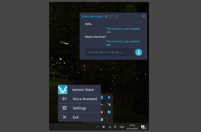This screenshot has height=132, width=201.
Task: Select the 'What's the time?' message
Action: coord(95,37)
